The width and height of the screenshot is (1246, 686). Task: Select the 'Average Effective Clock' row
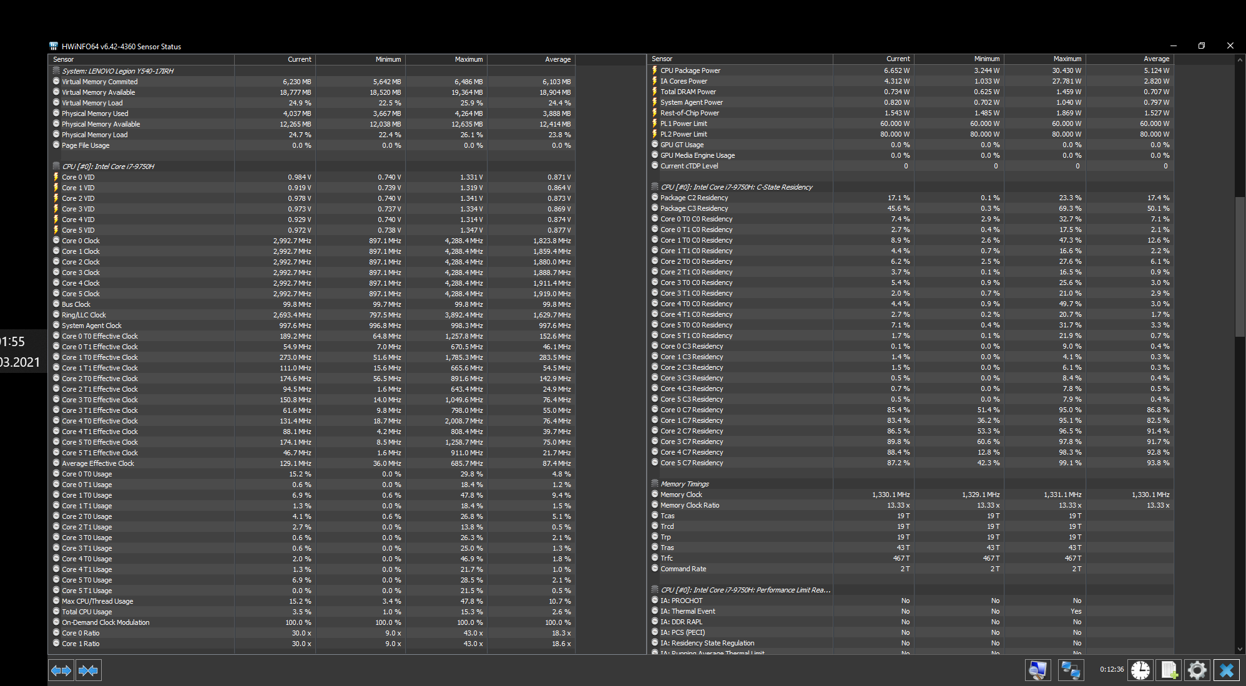[312, 463]
